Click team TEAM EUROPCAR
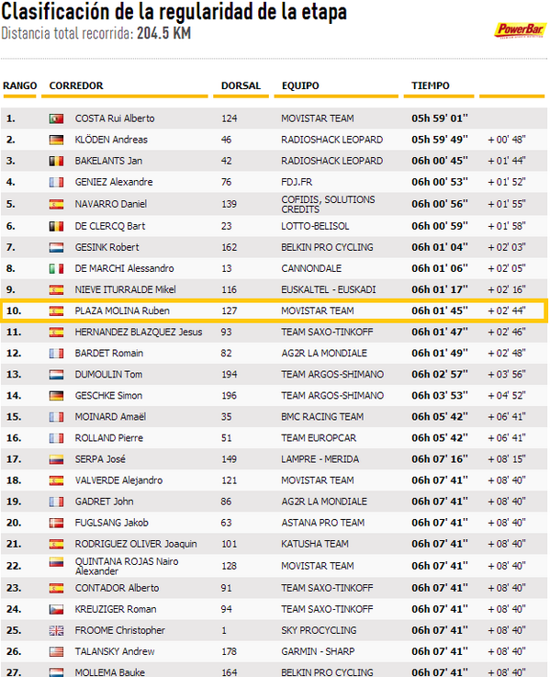The image size is (550, 677). coord(319,438)
